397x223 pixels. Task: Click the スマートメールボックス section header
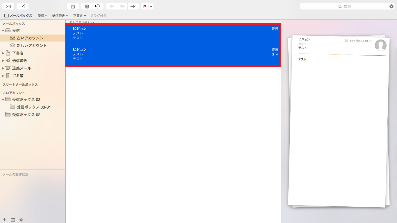click(x=20, y=85)
